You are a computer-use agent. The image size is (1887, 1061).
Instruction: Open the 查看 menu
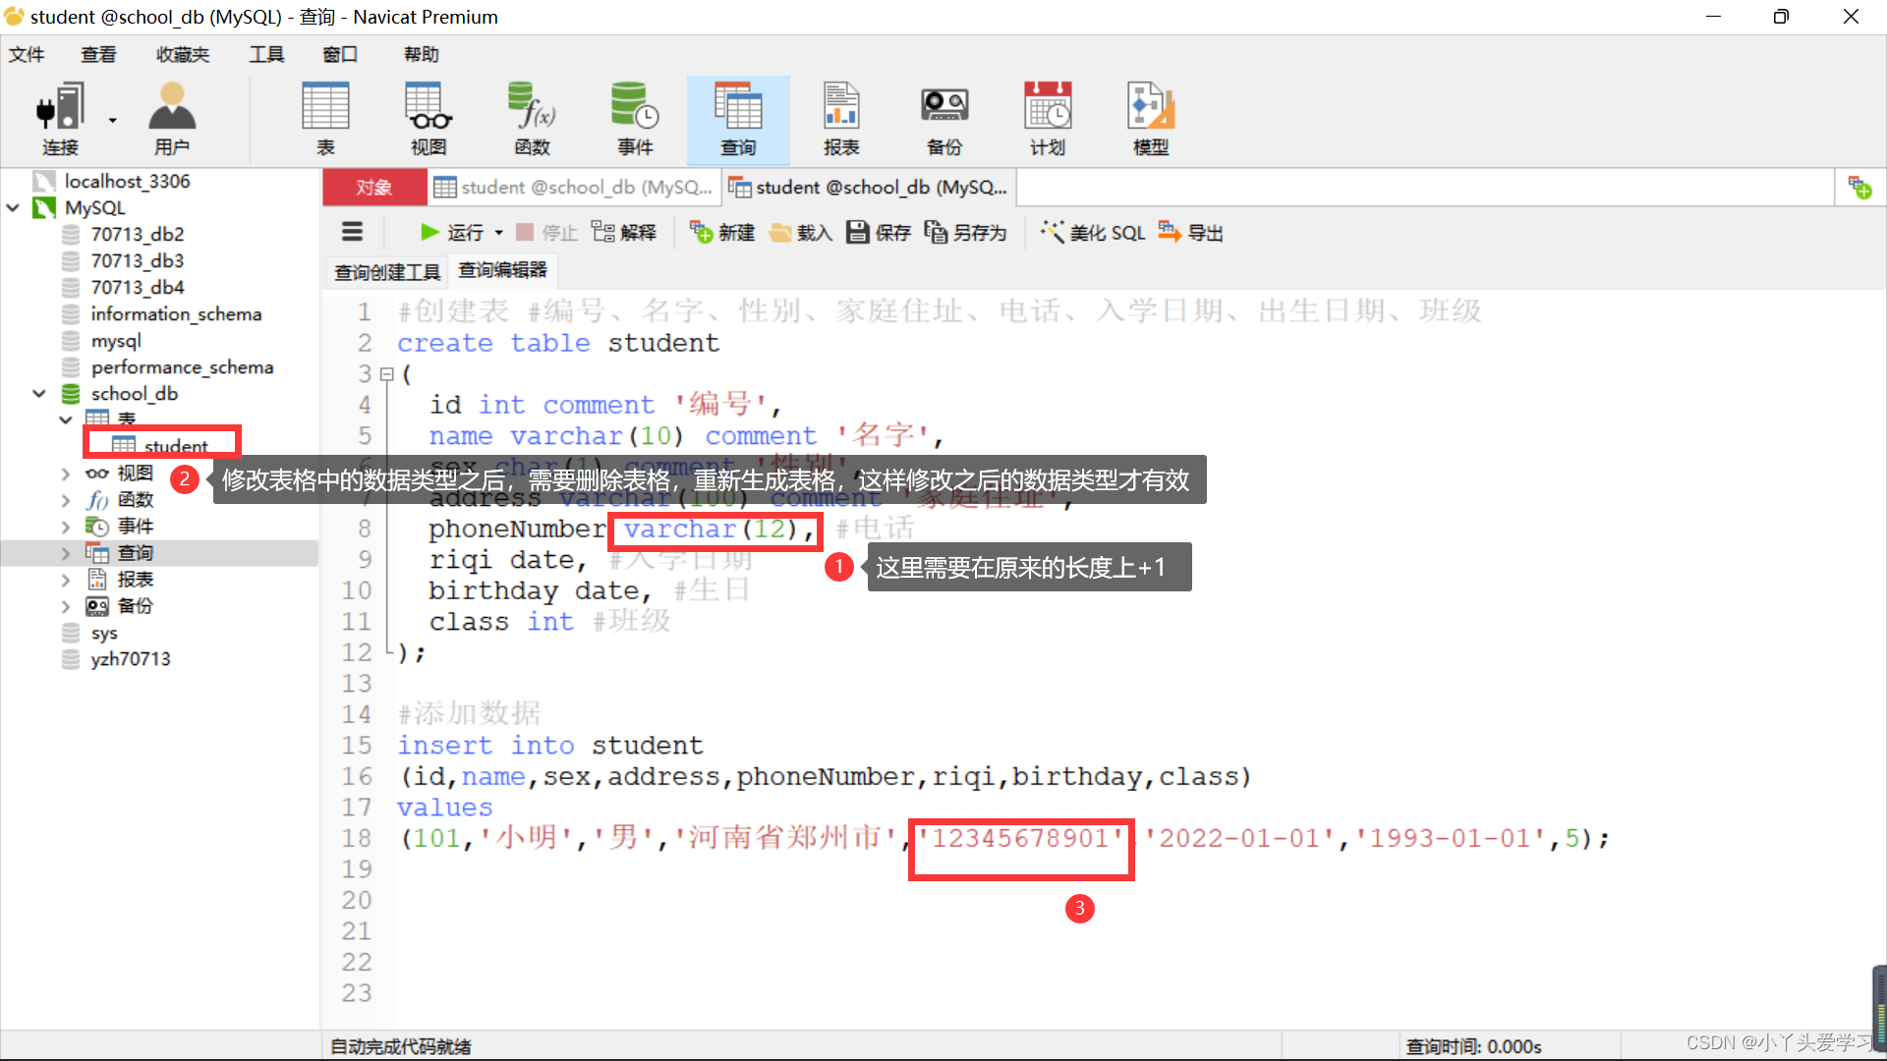(x=98, y=54)
